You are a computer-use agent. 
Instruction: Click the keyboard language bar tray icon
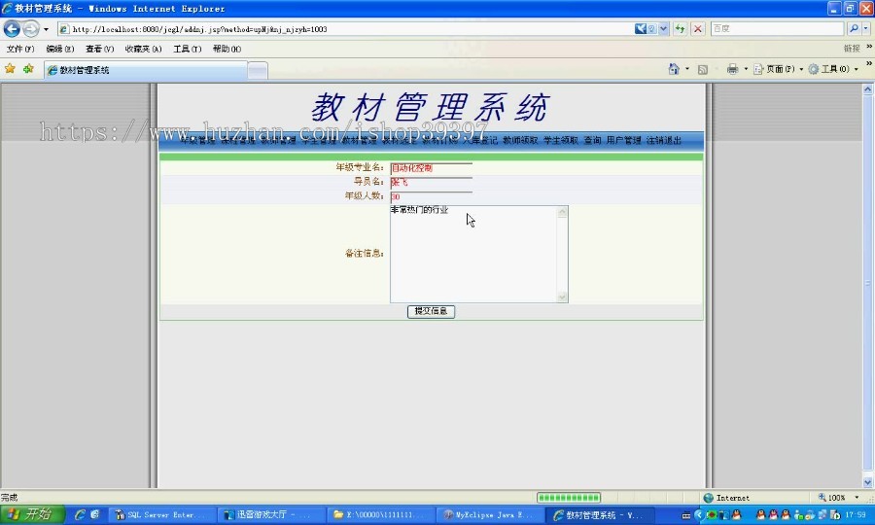[x=686, y=515]
